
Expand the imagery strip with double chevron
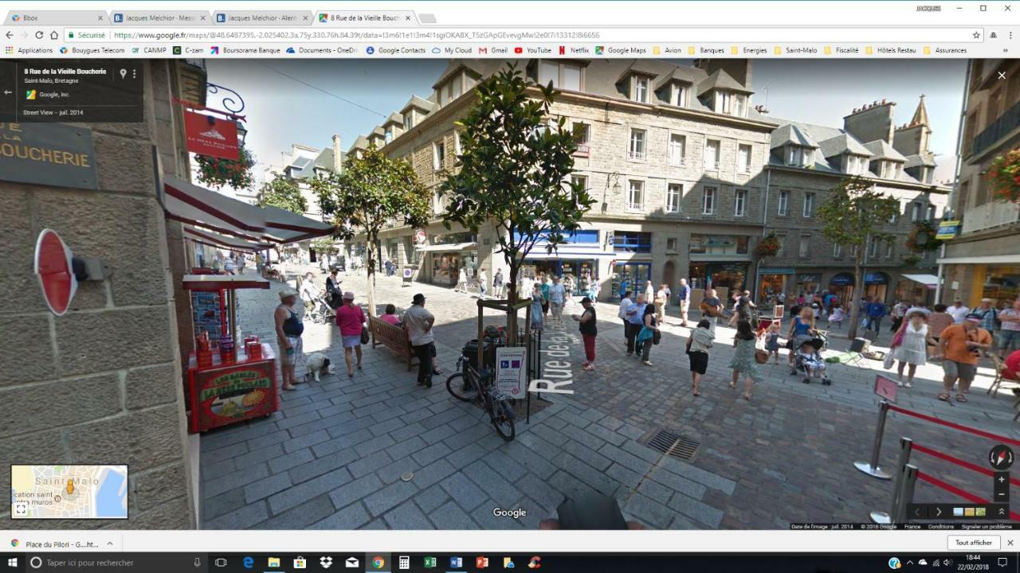pos(1002,512)
